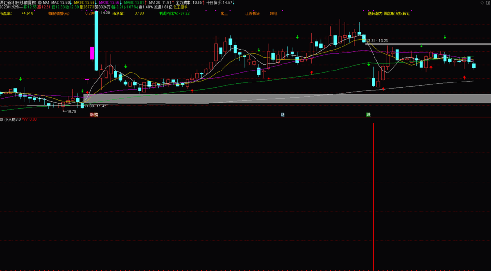The width and height of the screenshot is (491, 271).
Task: Click the stock title 洪汇新材 (日线 前复权)
Action: [x=18, y=2]
